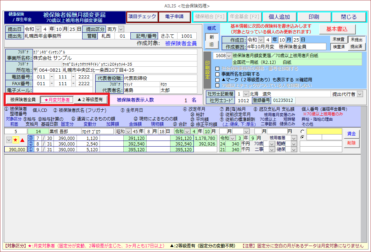The width and height of the screenshot is (371, 252).
Task: Enable 事業所名を印刷する checkbox
Action: pyautogui.click(x=218, y=74)
